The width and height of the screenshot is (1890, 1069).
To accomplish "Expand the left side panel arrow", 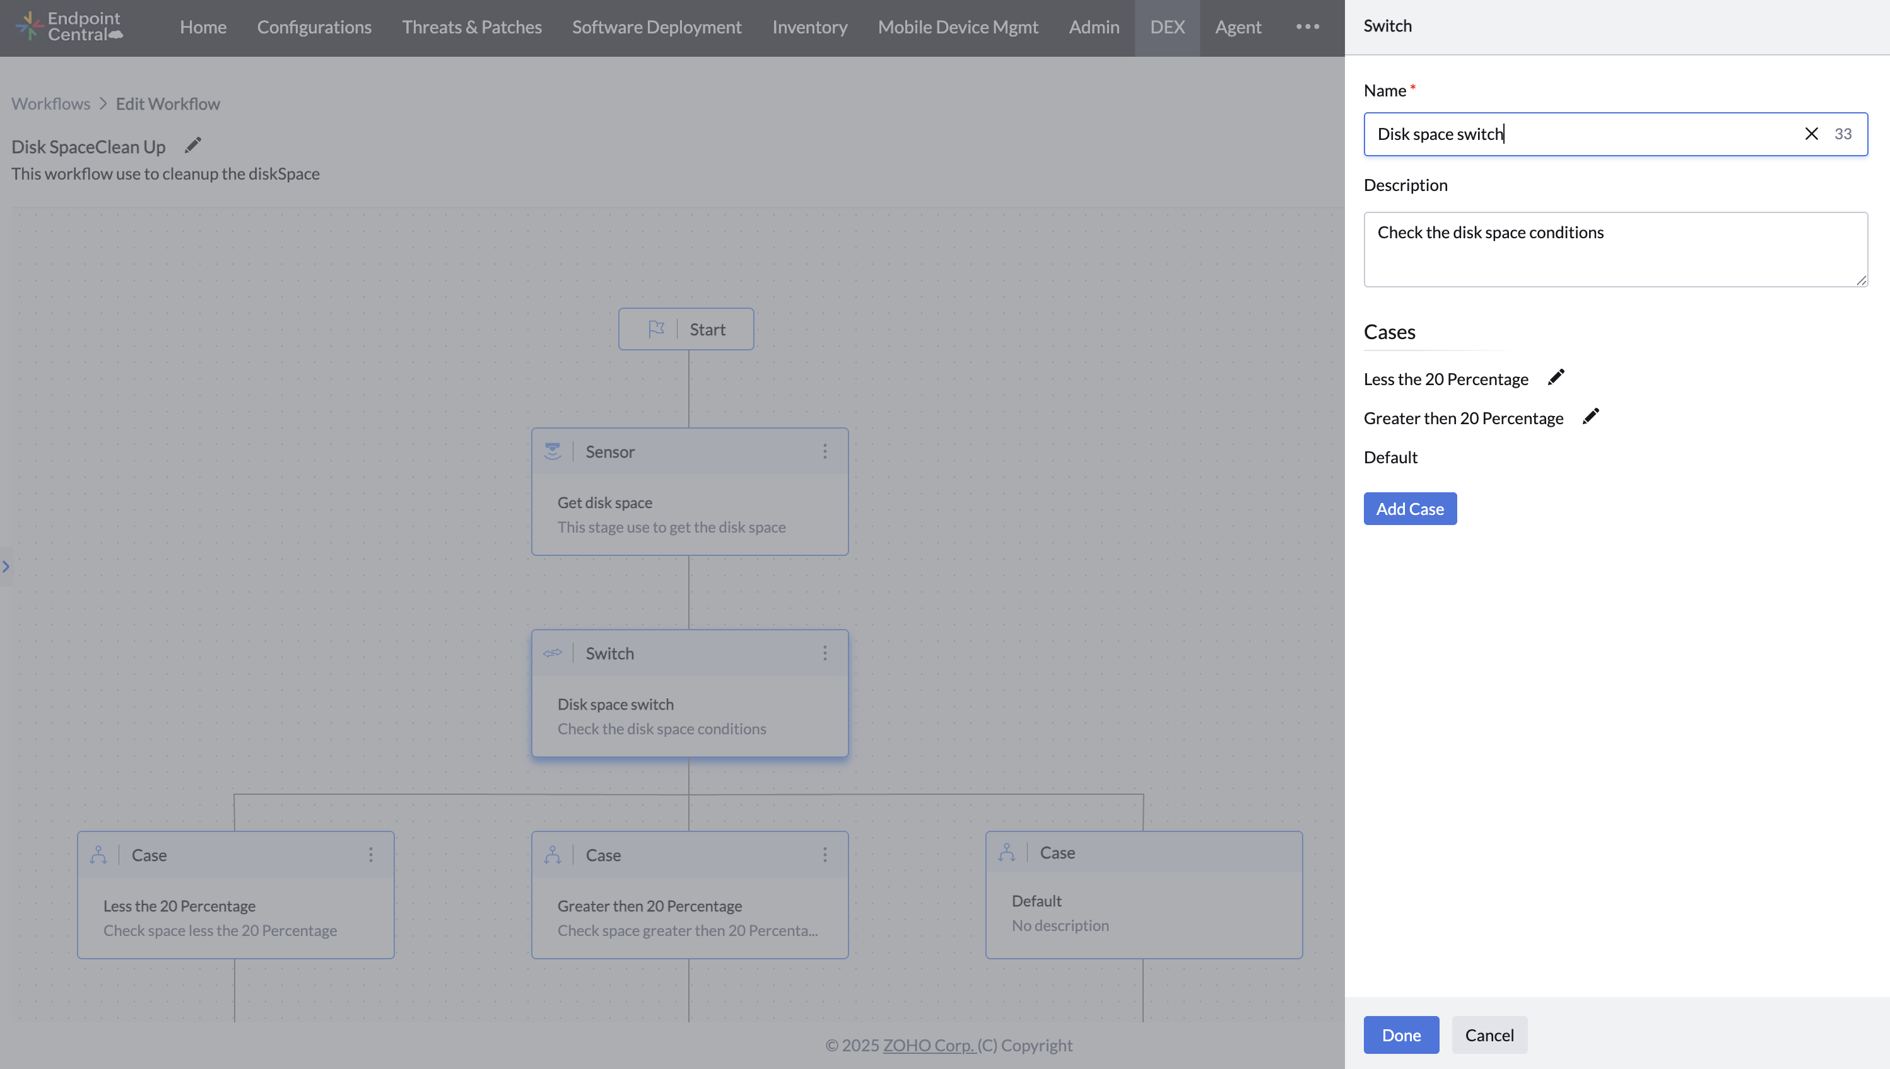I will click(6, 566).
